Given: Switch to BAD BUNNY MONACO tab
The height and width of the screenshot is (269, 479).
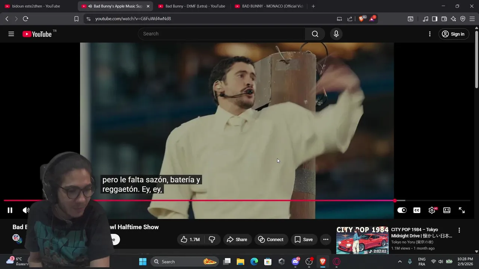Looking at the screenshot, I should point(268,6).
